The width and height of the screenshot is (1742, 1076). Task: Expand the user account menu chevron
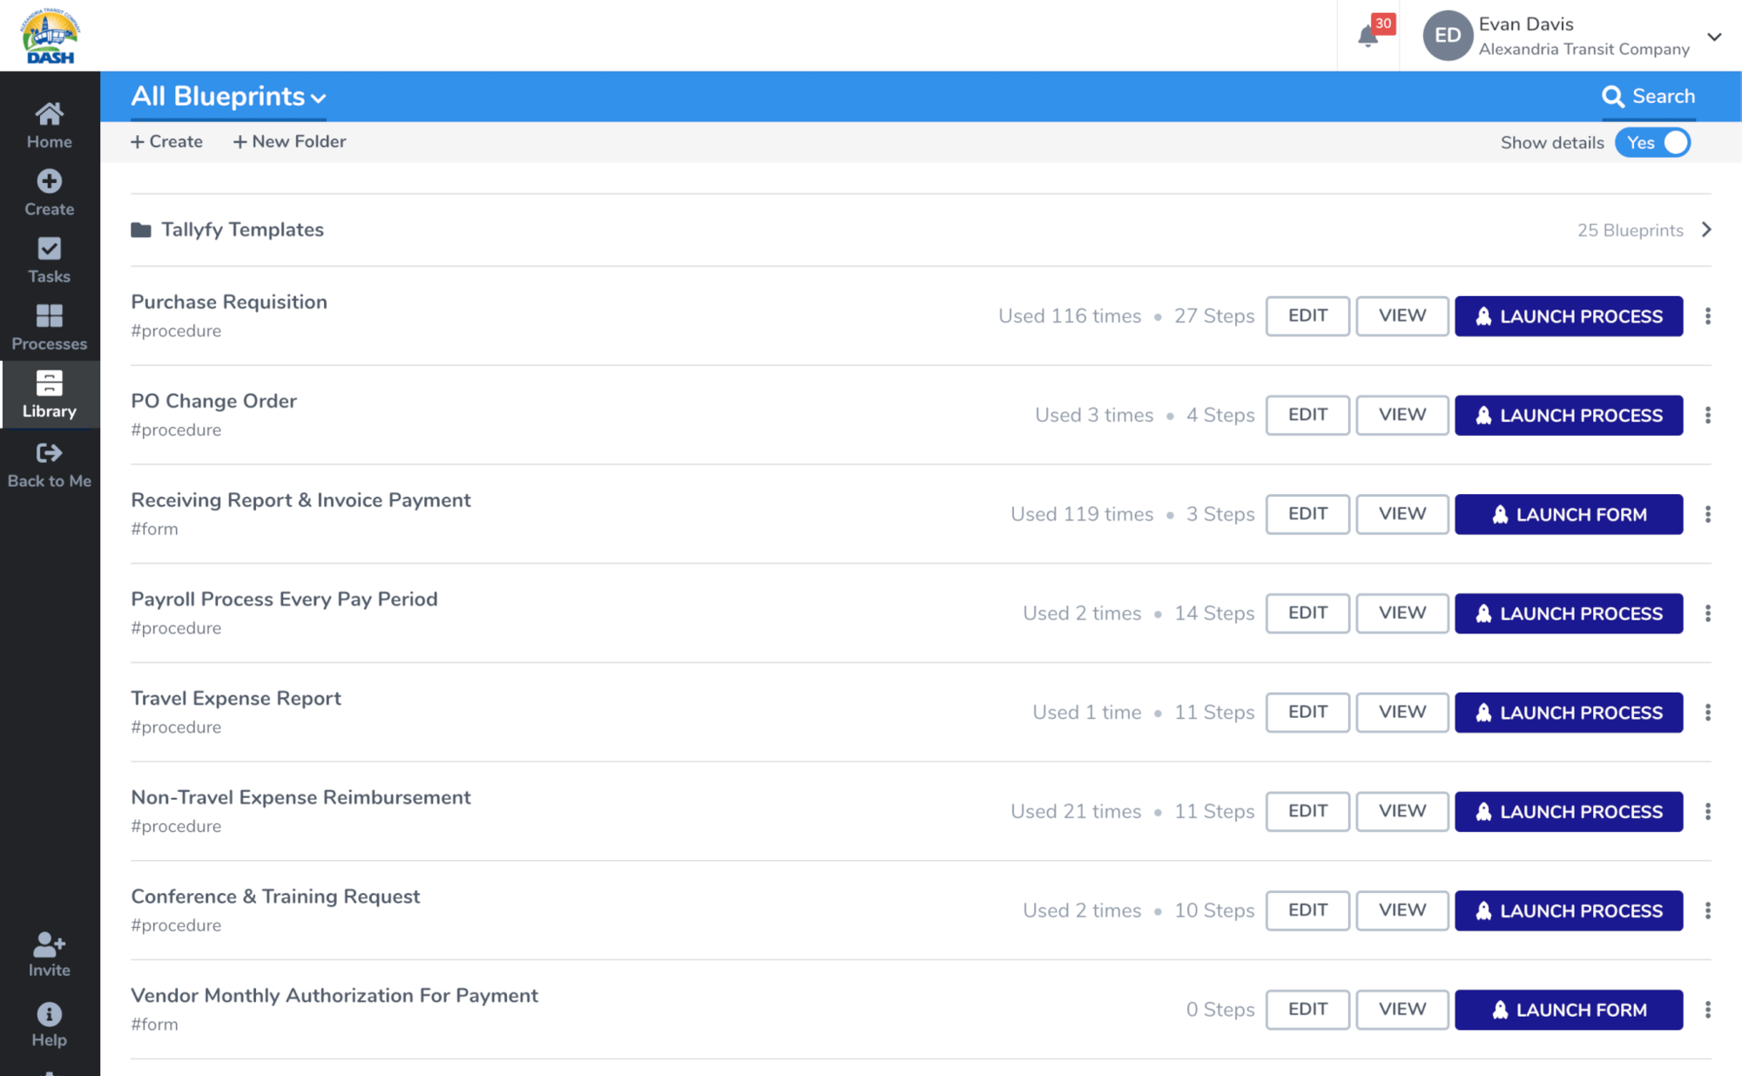(x=1714, y=37)
